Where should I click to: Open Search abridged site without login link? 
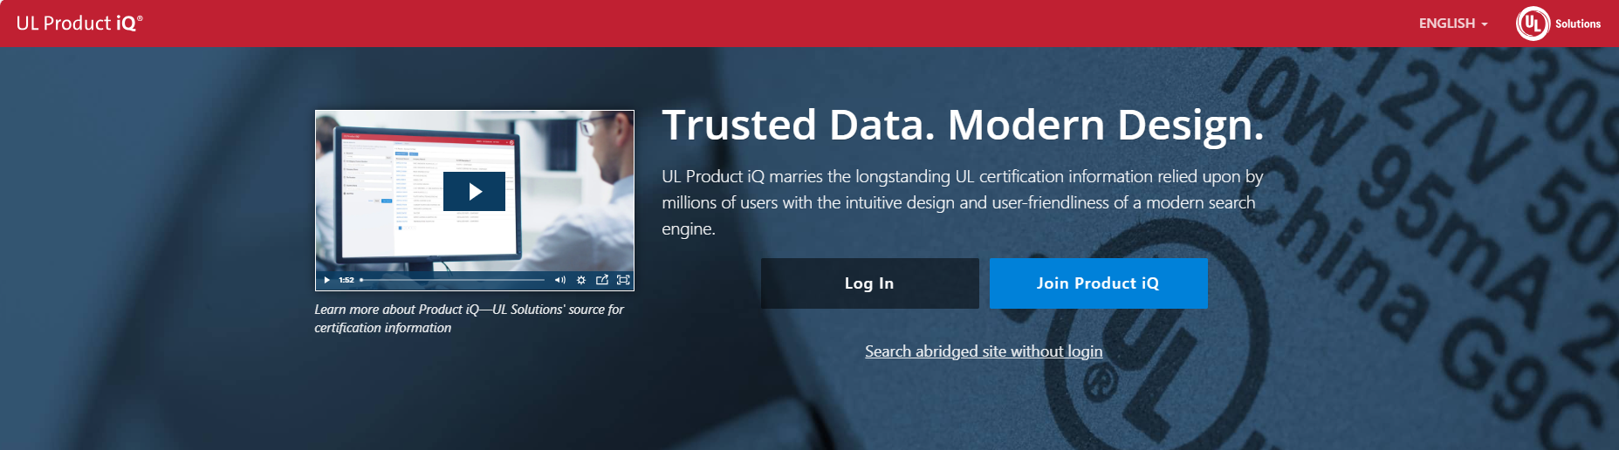coord(984,351)
